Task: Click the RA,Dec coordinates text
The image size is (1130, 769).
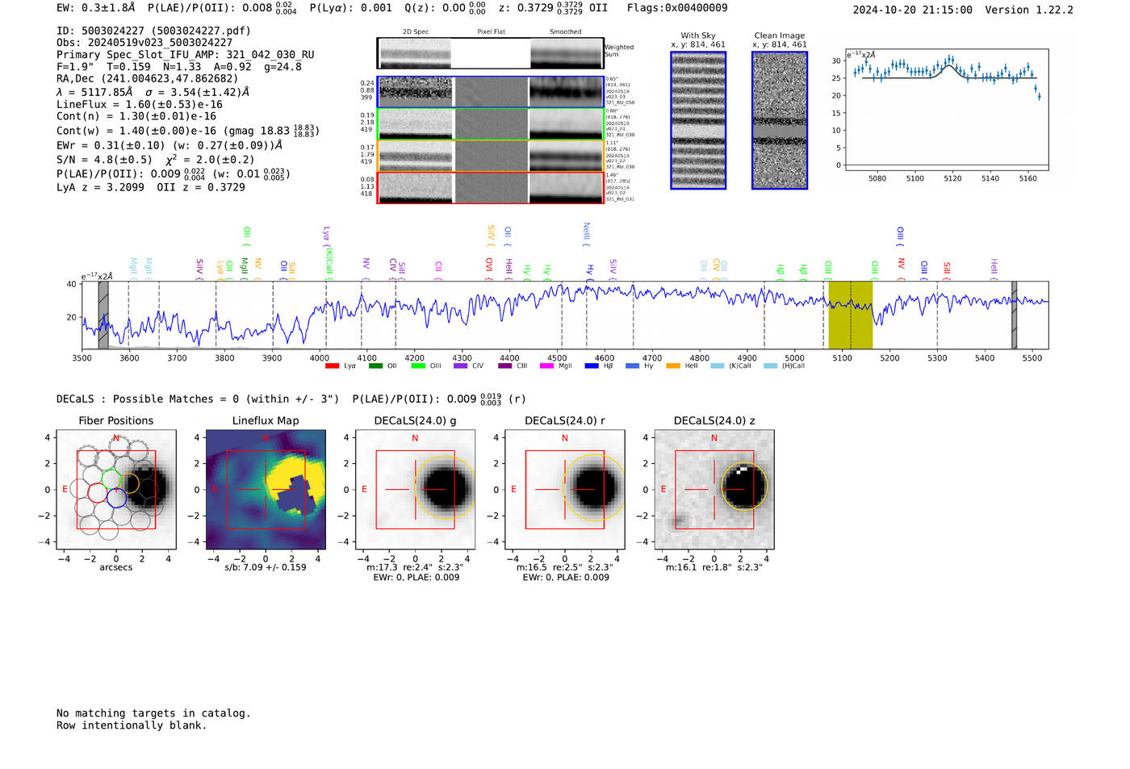Action: [148, 79]
